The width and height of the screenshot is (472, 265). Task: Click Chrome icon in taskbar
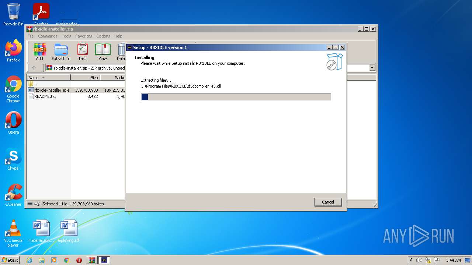66,260
